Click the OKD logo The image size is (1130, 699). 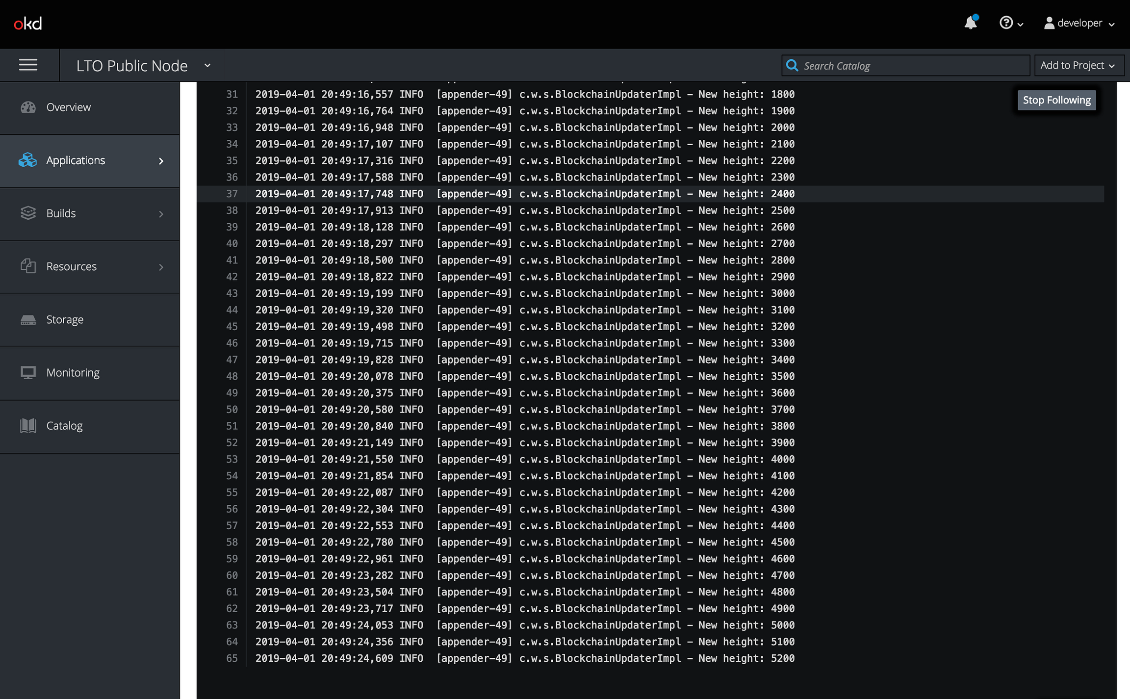coord(28,24)
